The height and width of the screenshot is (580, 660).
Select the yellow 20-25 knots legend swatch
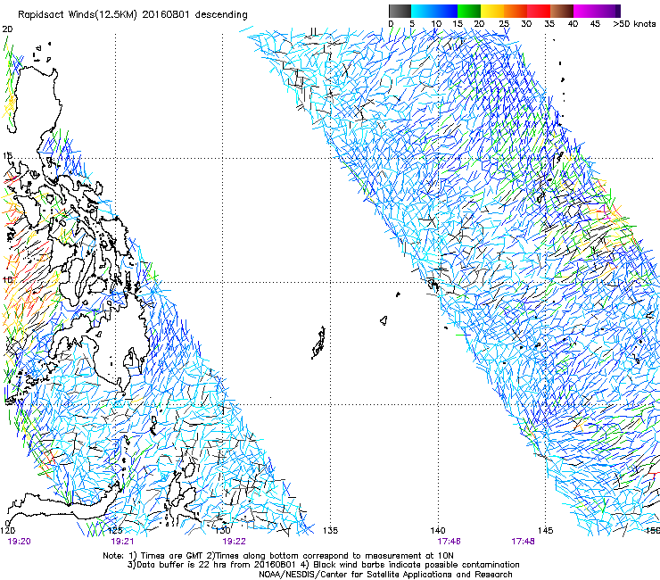492,11
